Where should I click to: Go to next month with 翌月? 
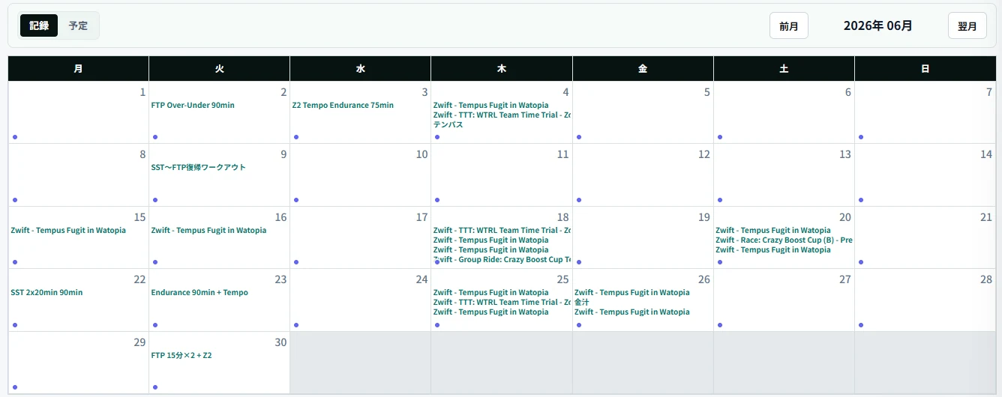(967, 26)
